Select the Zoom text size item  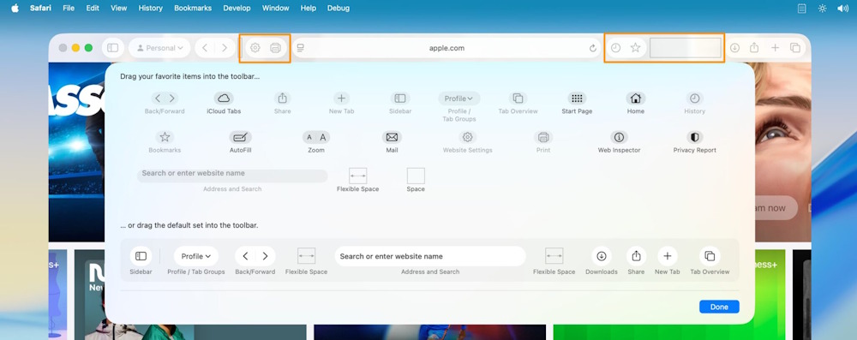(x=316, y=137)
